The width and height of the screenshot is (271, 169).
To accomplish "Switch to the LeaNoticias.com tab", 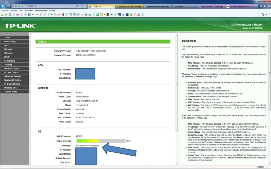I will (x=129, y=7).
